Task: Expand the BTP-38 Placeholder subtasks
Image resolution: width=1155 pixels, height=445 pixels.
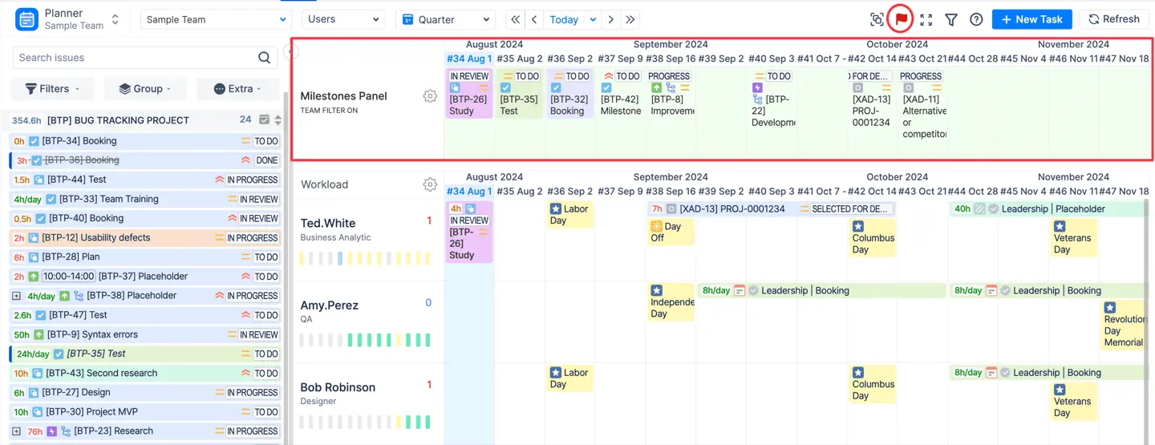Action: (16, 296)
